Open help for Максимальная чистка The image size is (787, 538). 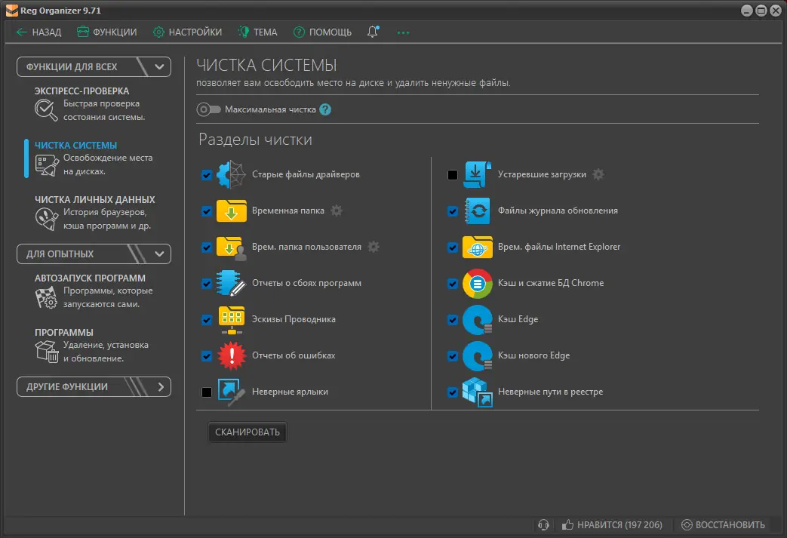click(x=325, y=109)
